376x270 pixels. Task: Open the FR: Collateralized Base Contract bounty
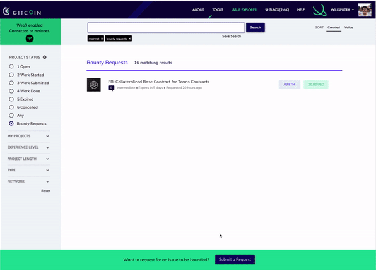tap(159, 82)
